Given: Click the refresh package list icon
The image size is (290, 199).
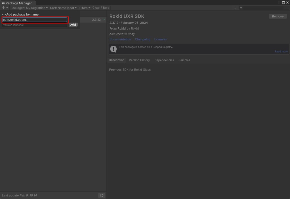Looking at the screenshot, I should (101, 195).
